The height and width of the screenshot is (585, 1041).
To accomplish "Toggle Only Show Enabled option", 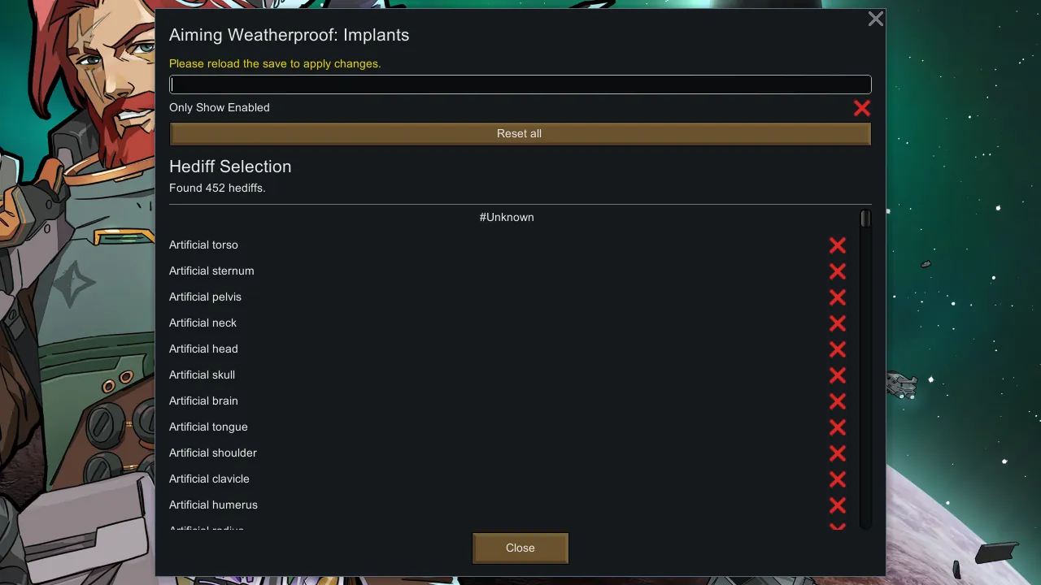I will [x=862, y=107].
